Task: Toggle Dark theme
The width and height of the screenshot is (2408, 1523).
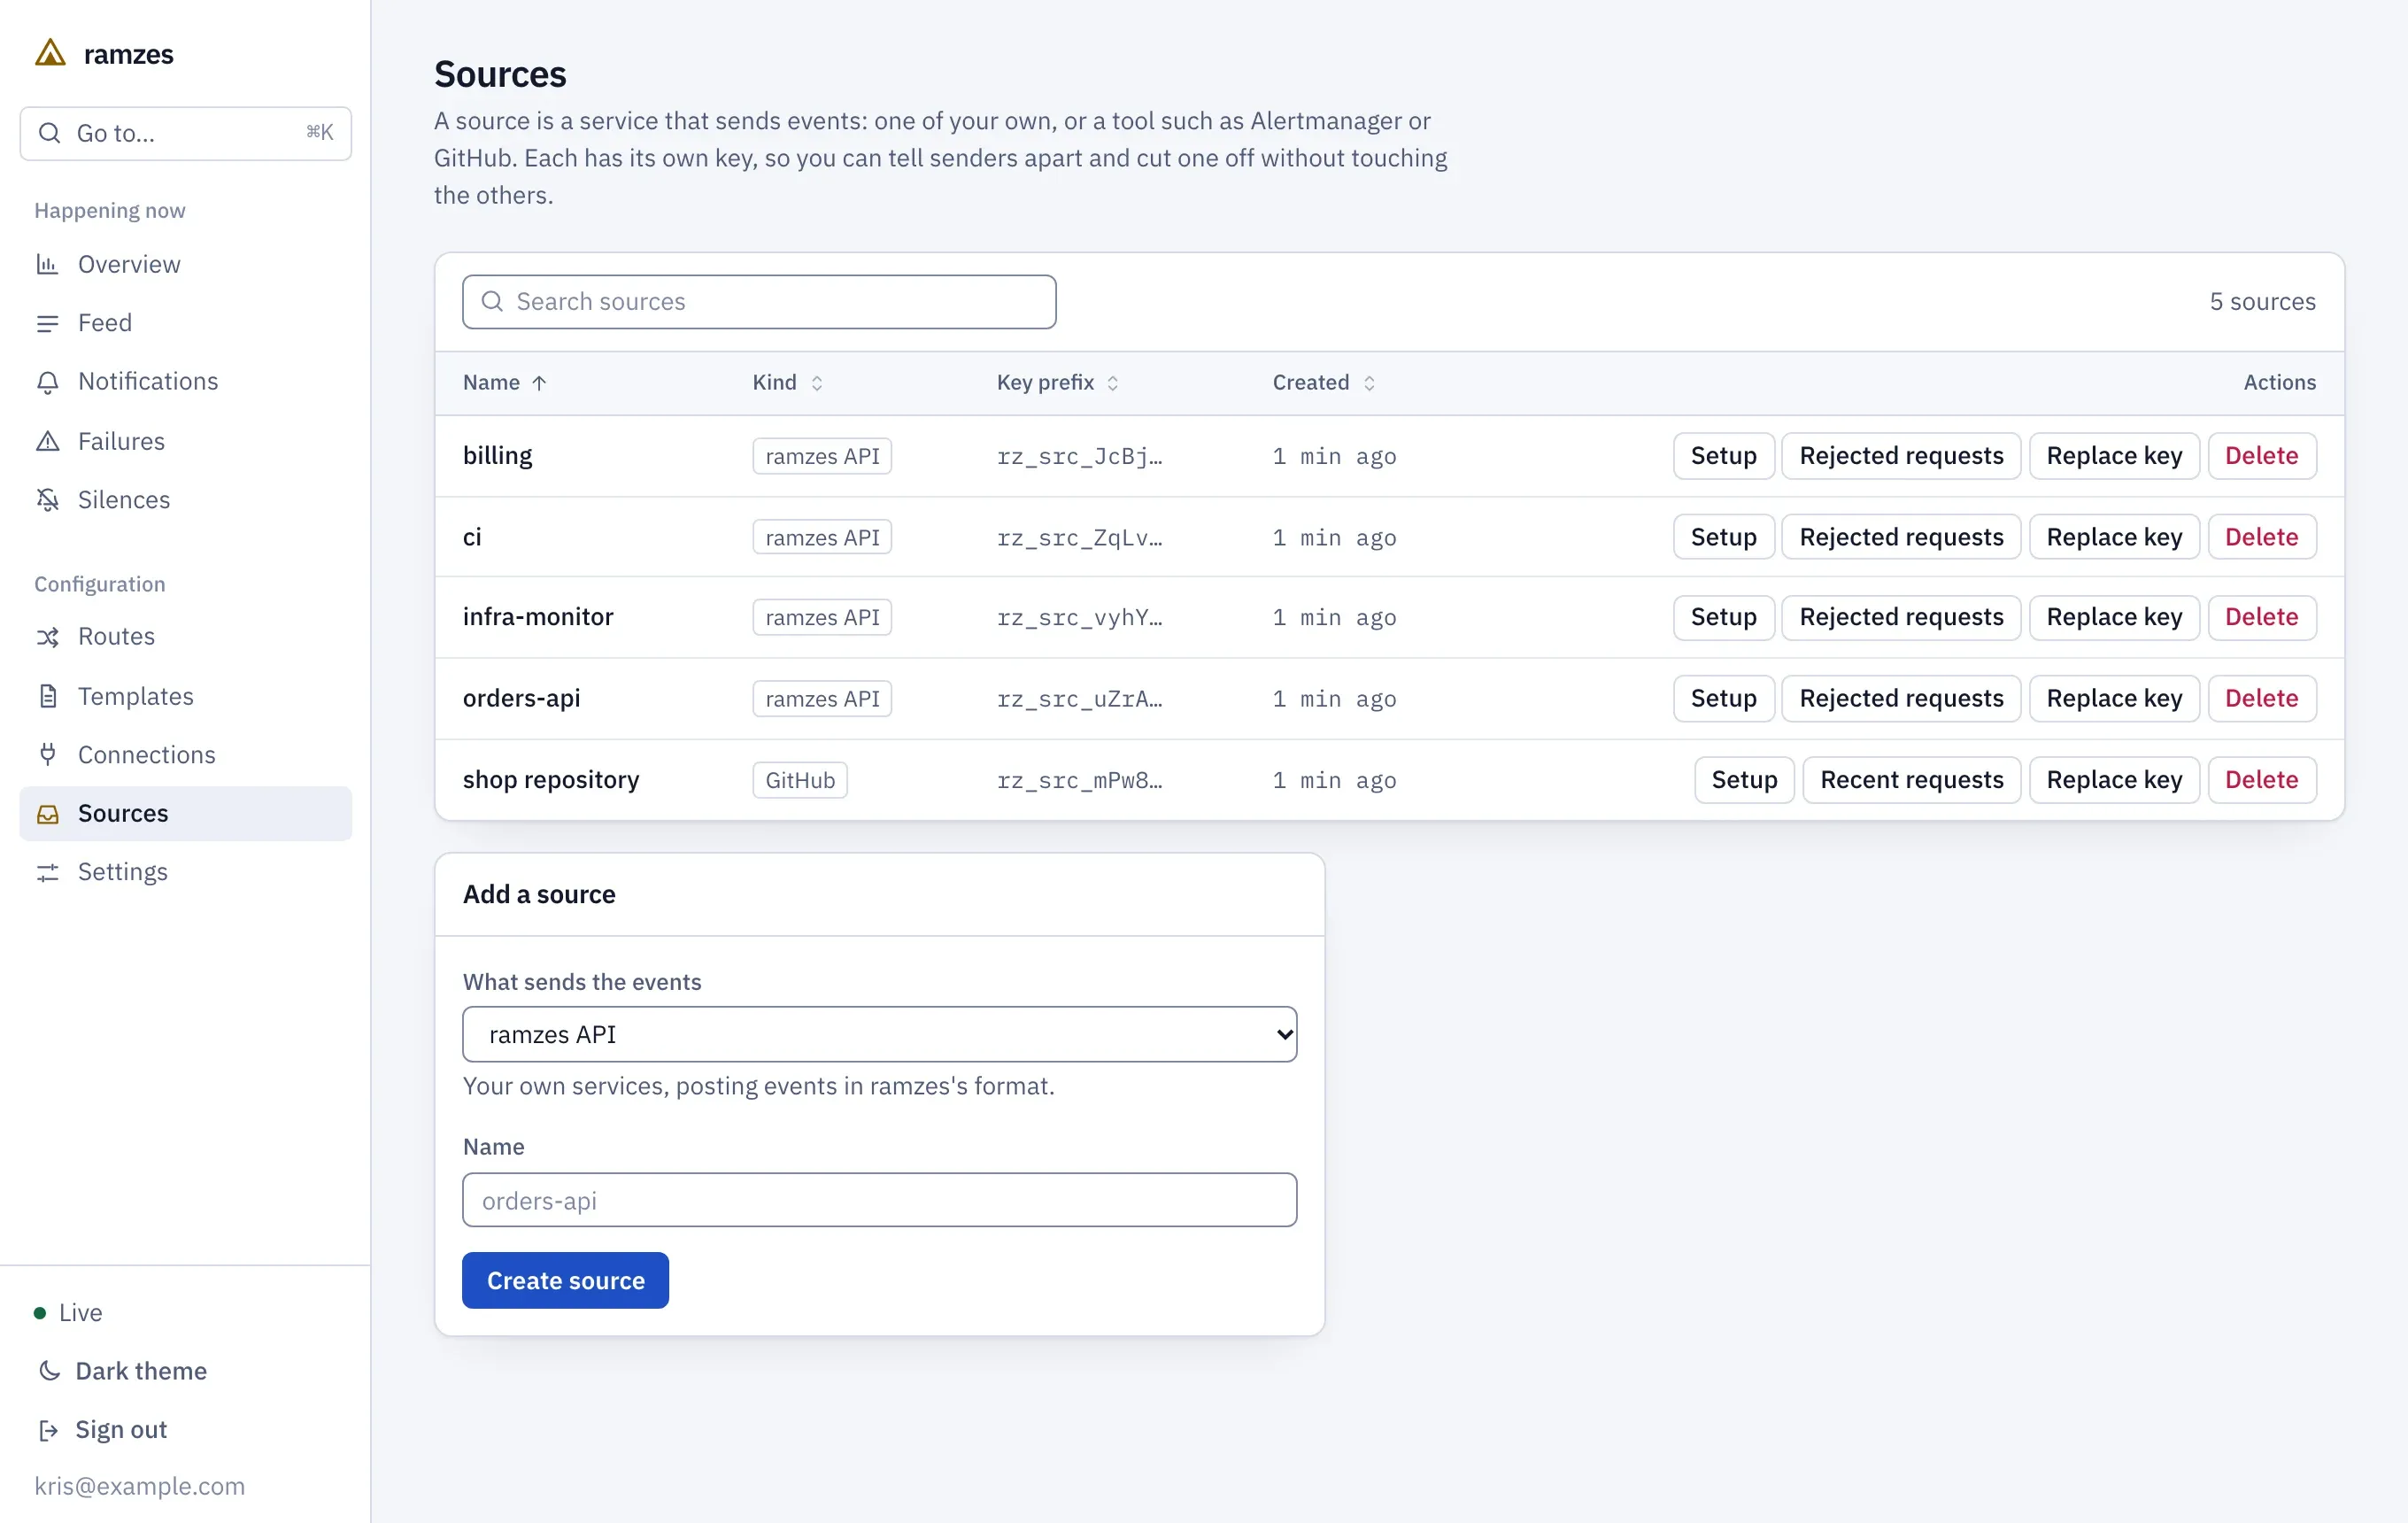Action: tap(123, 1371)
